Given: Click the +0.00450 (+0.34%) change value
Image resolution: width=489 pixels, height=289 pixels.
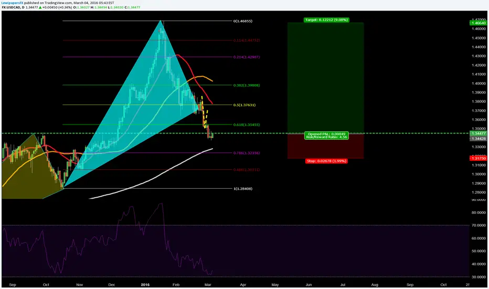Looking at the screenshot, I should (x=57, y=7).
